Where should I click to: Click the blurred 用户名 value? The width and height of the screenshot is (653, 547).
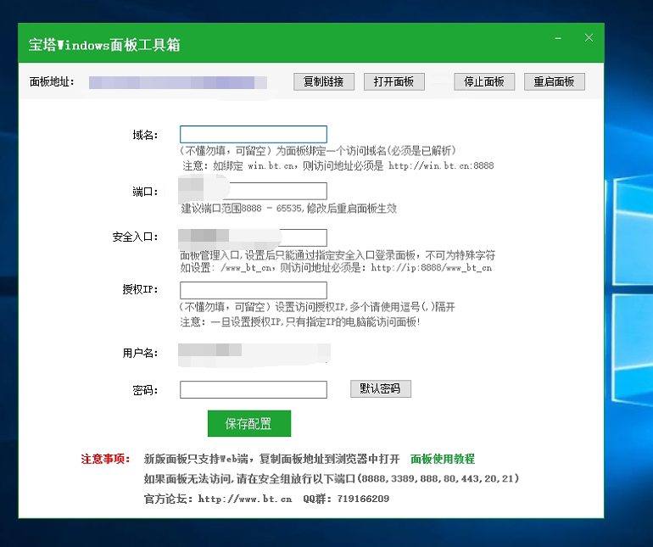click(x=254, y=354)
